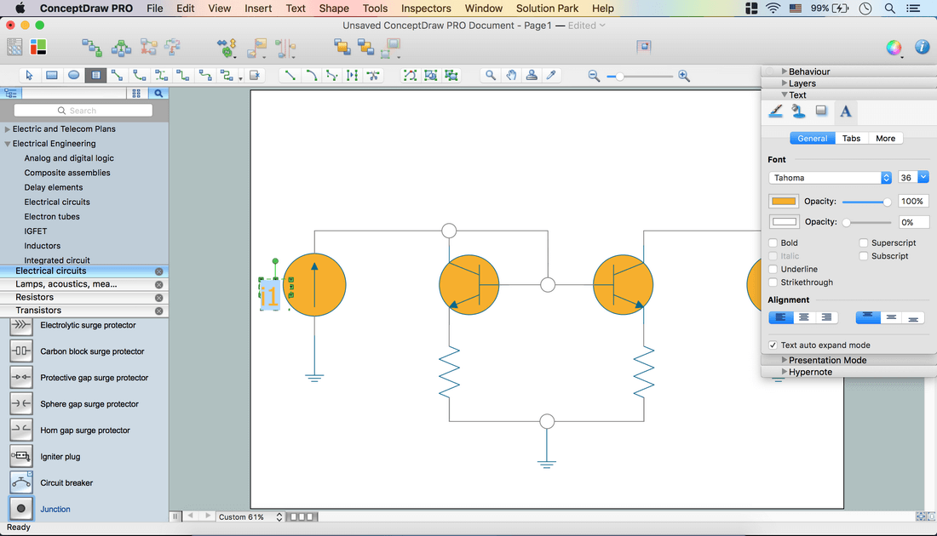The width and height of the screenshot is (937, 536).
Task: Enable the Bold checkbox
Action: pyautogui.click(x=773, y=243)
